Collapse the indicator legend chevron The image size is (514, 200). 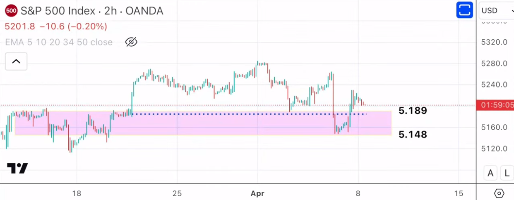16,62
